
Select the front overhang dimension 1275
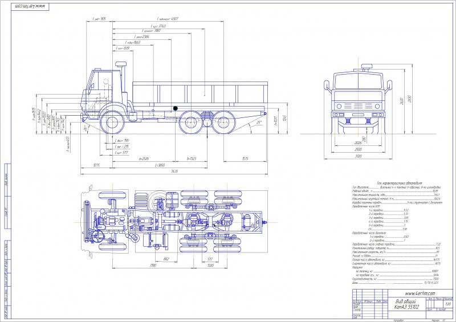click(x=96, y=165)
